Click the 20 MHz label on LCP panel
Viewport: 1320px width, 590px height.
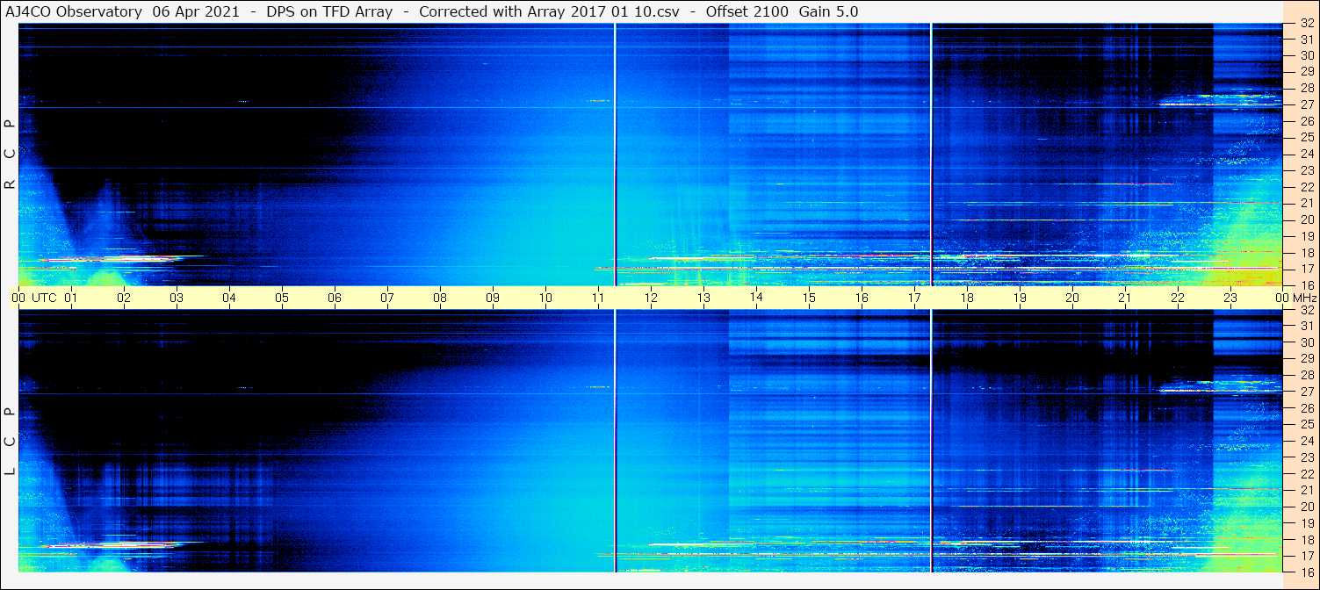coord(1307,507)
